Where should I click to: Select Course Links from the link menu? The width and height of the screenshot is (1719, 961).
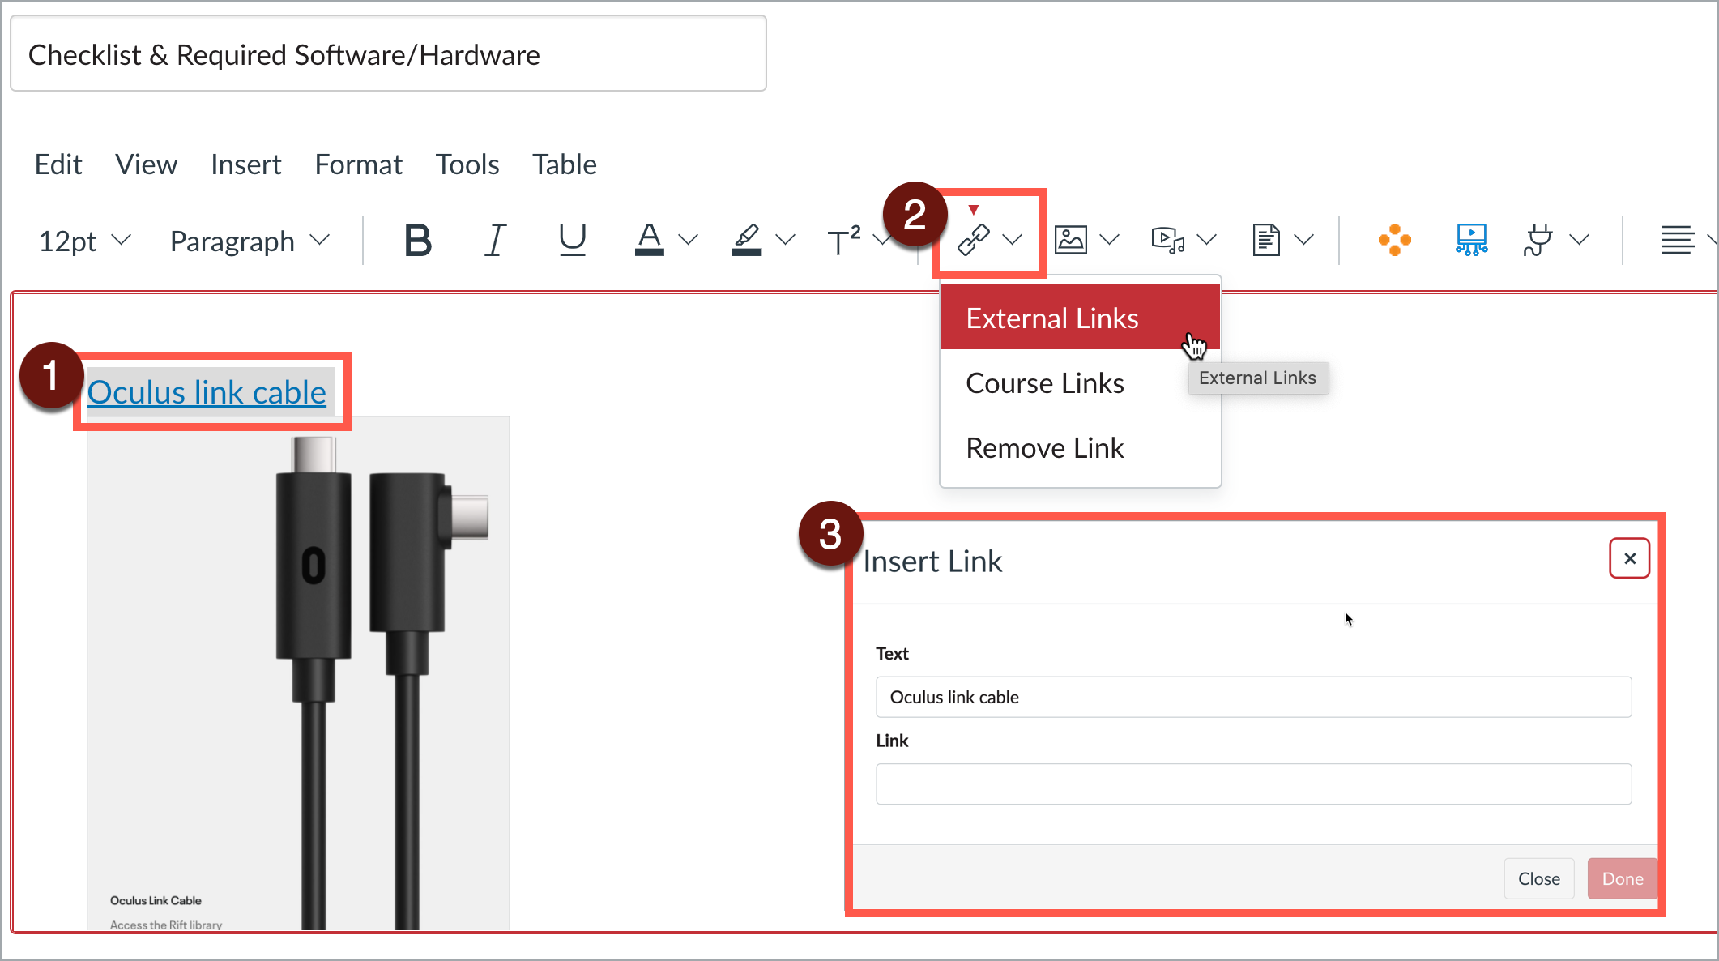(1044, 382)
